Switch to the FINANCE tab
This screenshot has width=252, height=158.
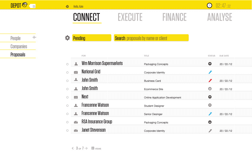[x=175, y=17]
